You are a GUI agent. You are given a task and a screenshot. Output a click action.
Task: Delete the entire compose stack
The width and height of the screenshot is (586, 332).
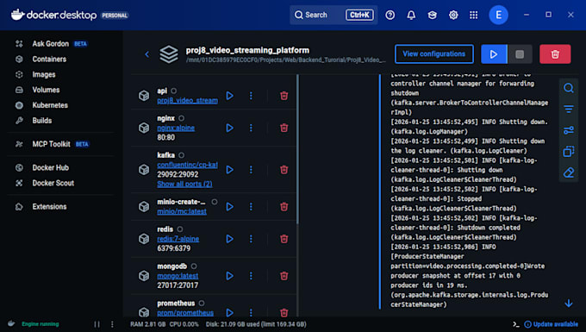click(x=555, y=54)
